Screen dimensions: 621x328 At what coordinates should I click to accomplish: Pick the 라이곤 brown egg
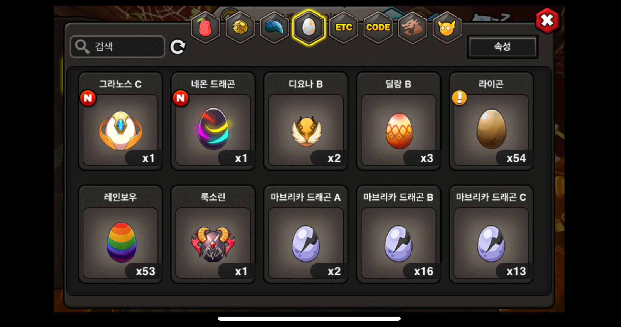pos(491,121)
